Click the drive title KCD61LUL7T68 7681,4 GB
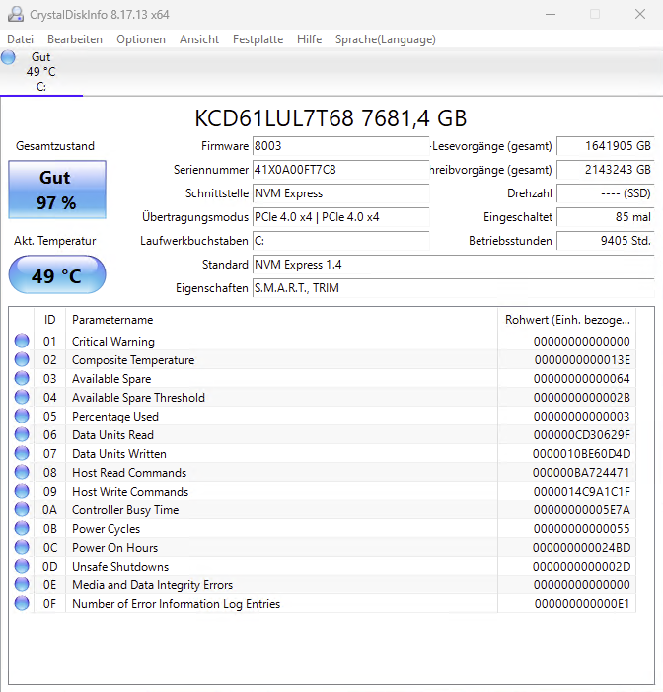This screenshot has width=663, height=692. (x=331, y=118)
